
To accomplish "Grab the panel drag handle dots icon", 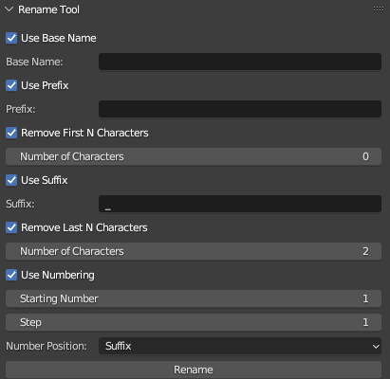I will pyautogui.click(x=379, y=9).
